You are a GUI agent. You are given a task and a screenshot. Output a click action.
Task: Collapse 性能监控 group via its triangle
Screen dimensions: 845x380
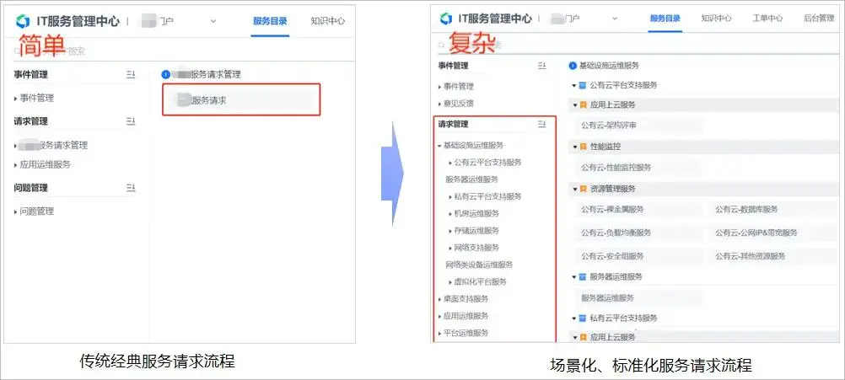[x=574, y=147]
